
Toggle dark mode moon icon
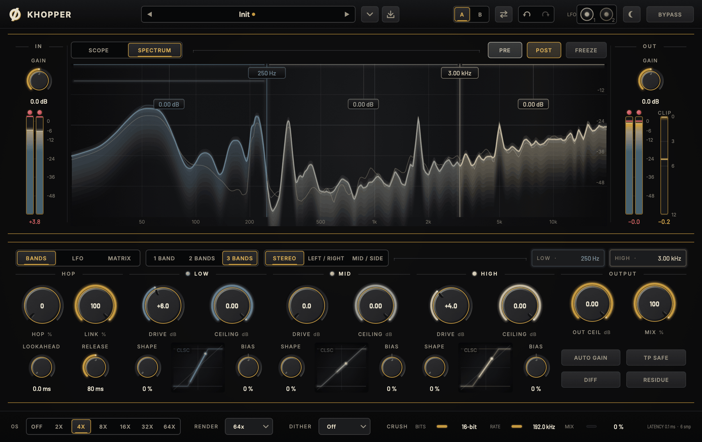(x=631, y=14)
